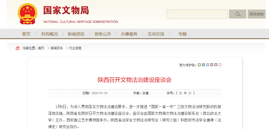Click the national emblem logo
Image resolution: width=269 pixels, height=129 pixels.
(x=27, y=14)
